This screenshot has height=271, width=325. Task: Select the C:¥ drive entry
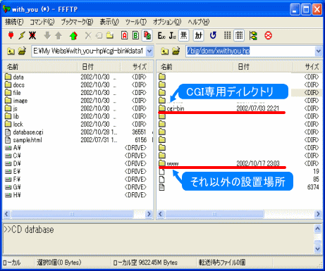pos(13,156)
